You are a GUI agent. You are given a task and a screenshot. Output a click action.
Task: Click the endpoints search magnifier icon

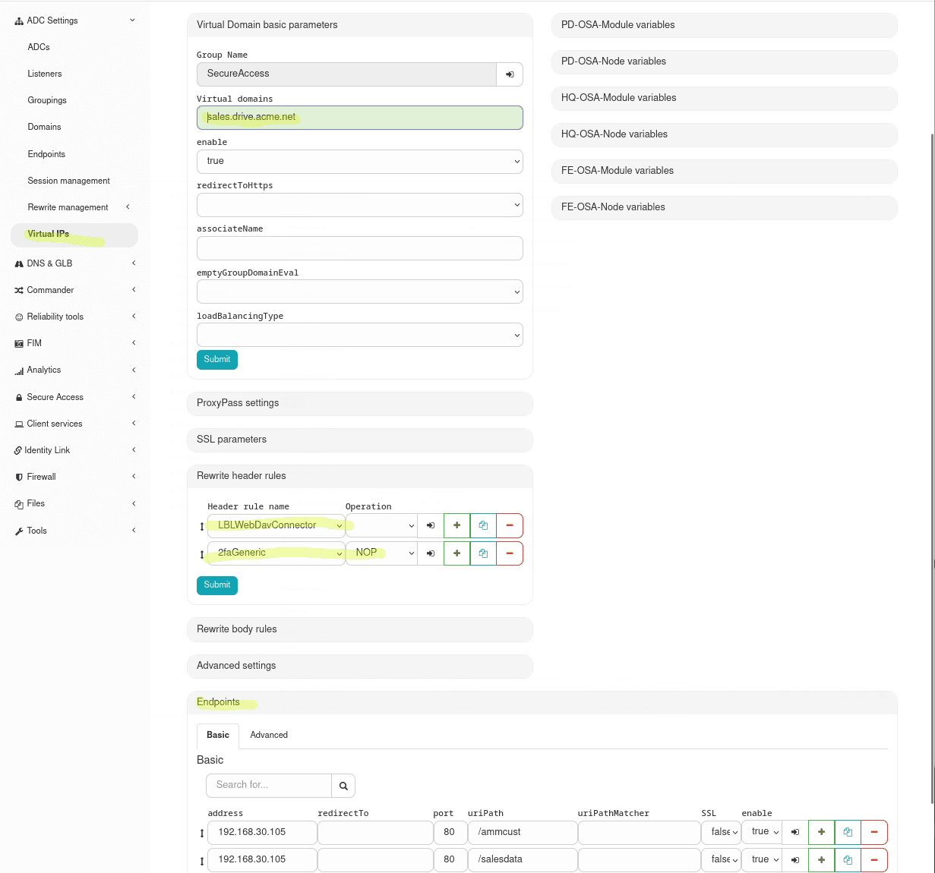[x=343, y=786]
